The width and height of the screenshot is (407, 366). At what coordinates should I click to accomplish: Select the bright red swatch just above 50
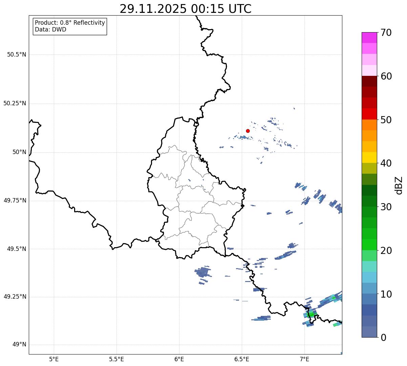click(x=369, y=114)
